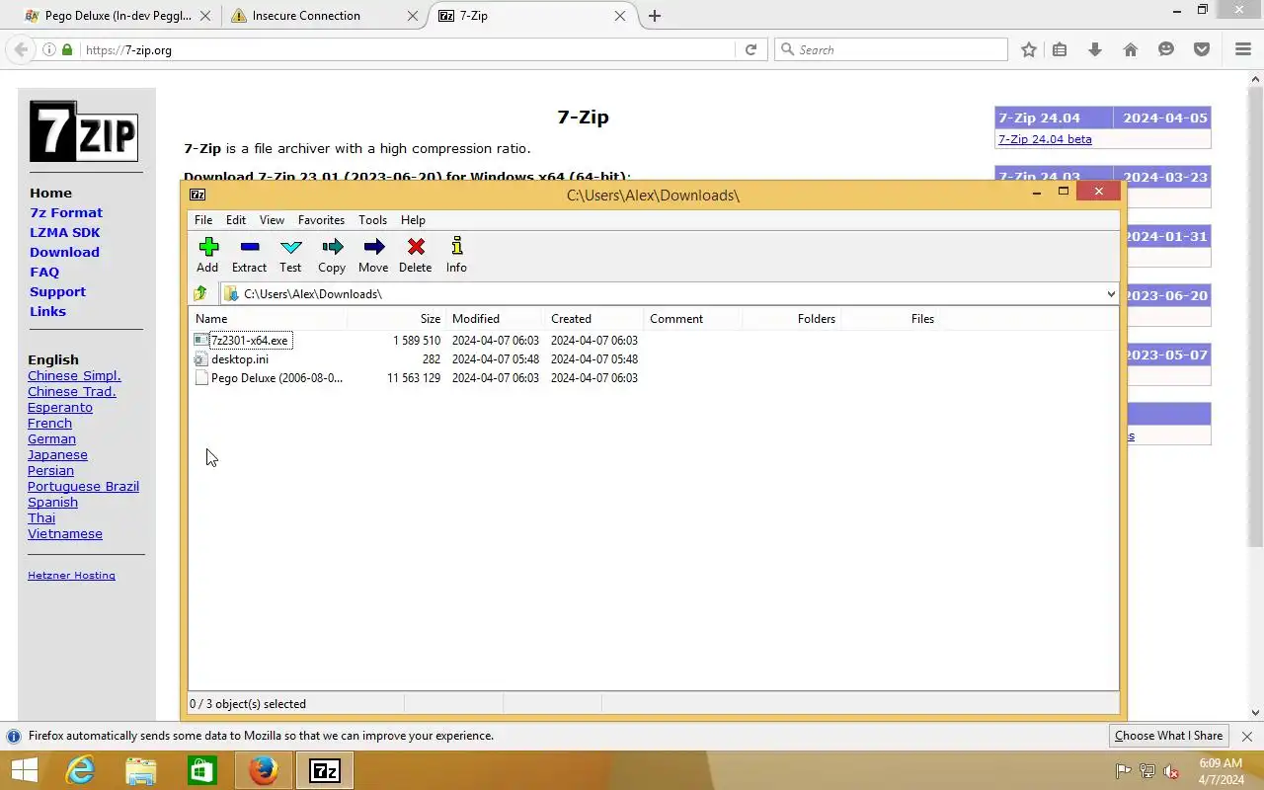Open the Tools menu in 7-Zip

tap(372, 220)
